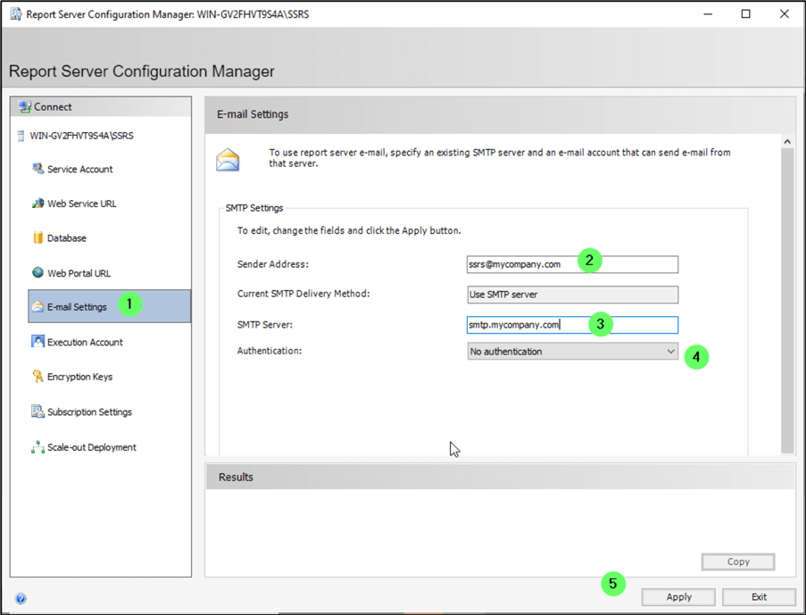Screen dimensions: 806x615
Task: Select the WIN-GV2FHVT9S4A\SSRS server node
Action: [81, 137]
